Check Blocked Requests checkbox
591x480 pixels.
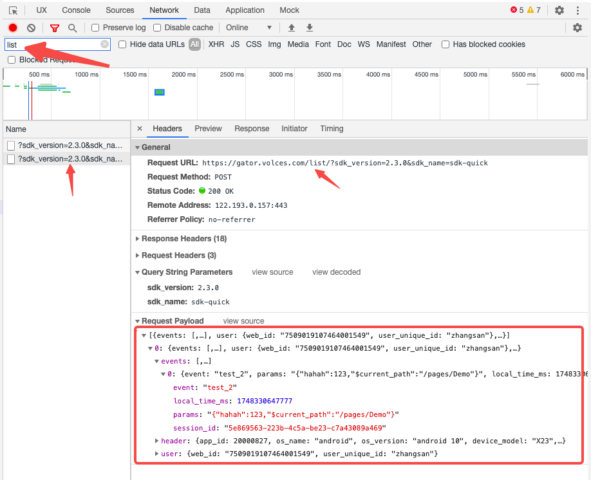pos(12,60)
